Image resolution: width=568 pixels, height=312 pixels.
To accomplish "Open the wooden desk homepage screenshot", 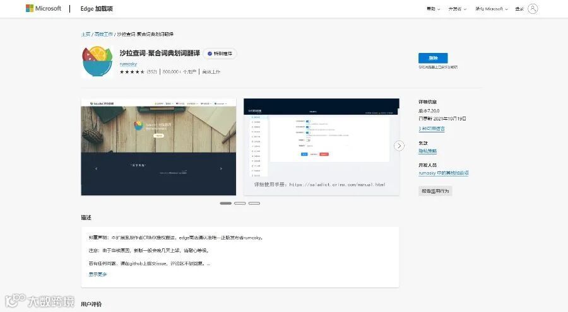I will coord(158,147).
